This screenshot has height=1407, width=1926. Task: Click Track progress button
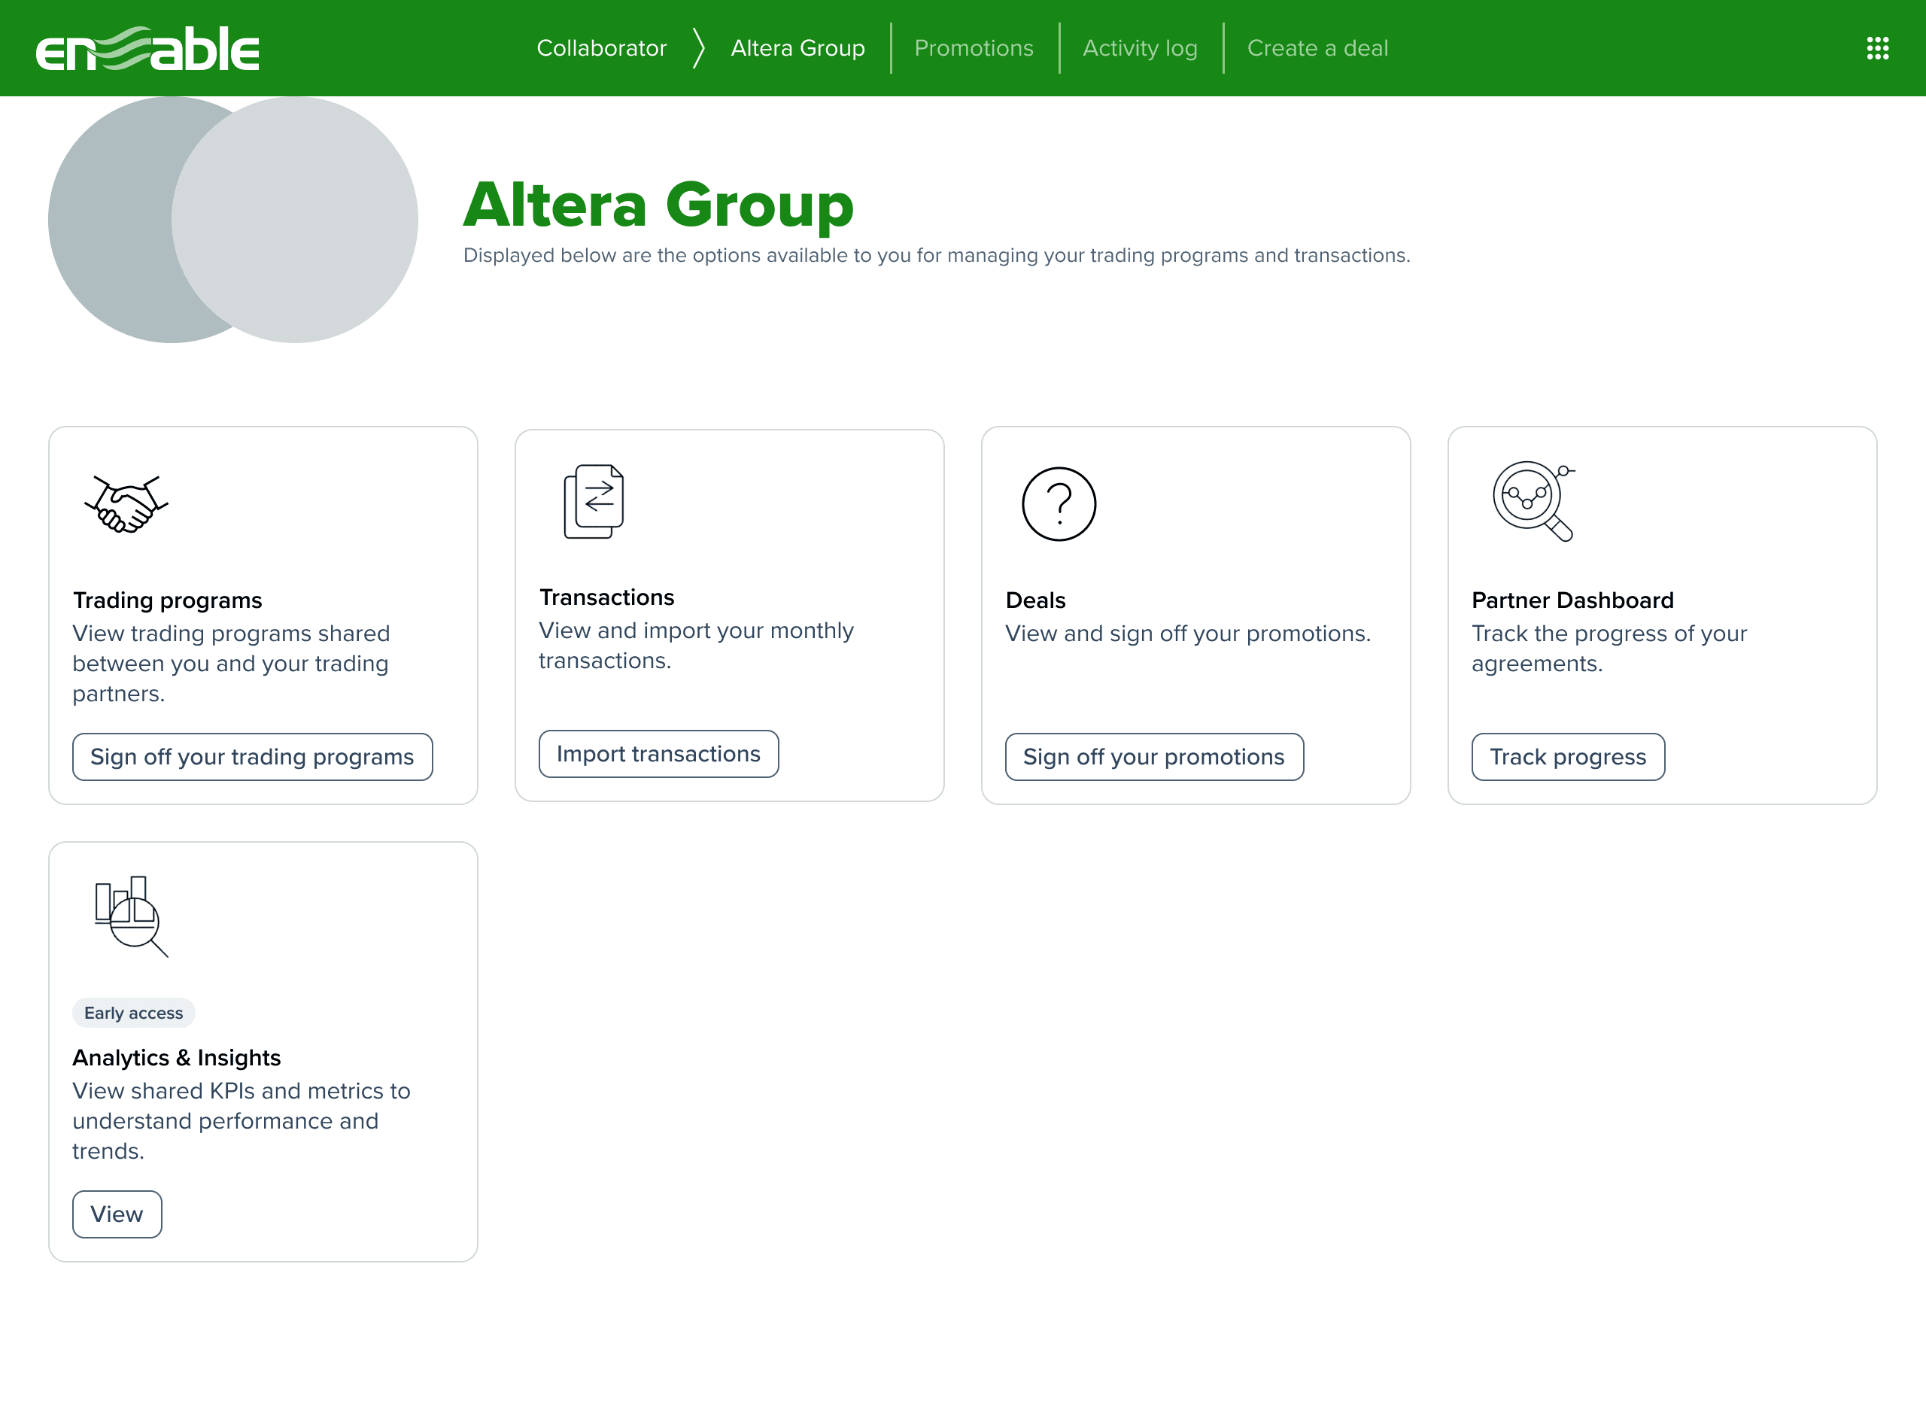tap(1568, 756)
